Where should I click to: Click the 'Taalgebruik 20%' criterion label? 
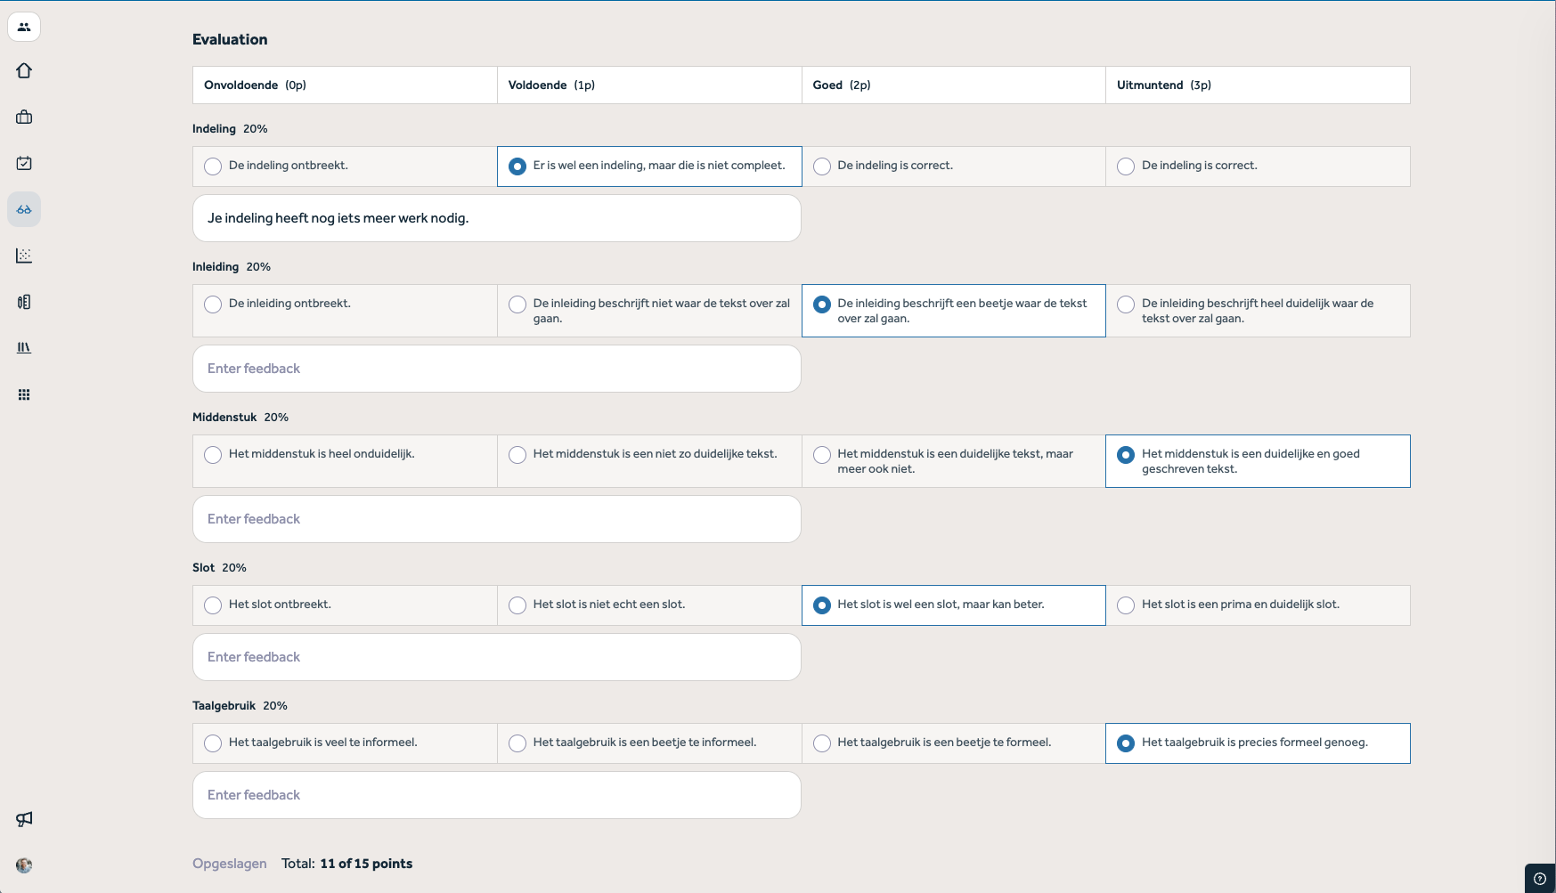point(240,706)
